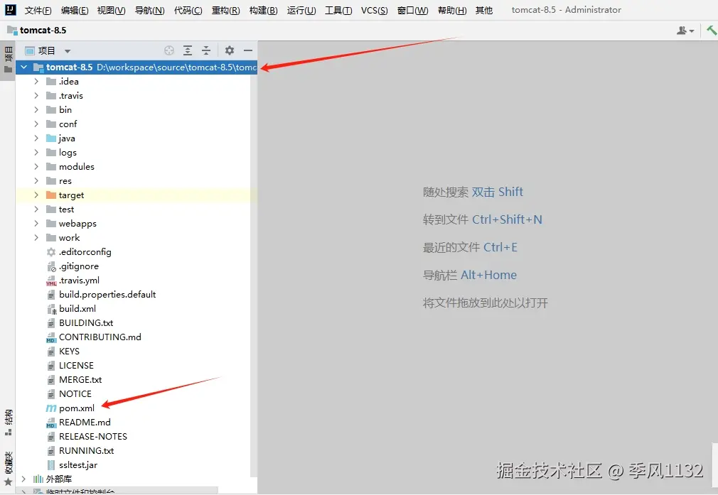Open the 导航(N) menu

(x=150, y=10)
